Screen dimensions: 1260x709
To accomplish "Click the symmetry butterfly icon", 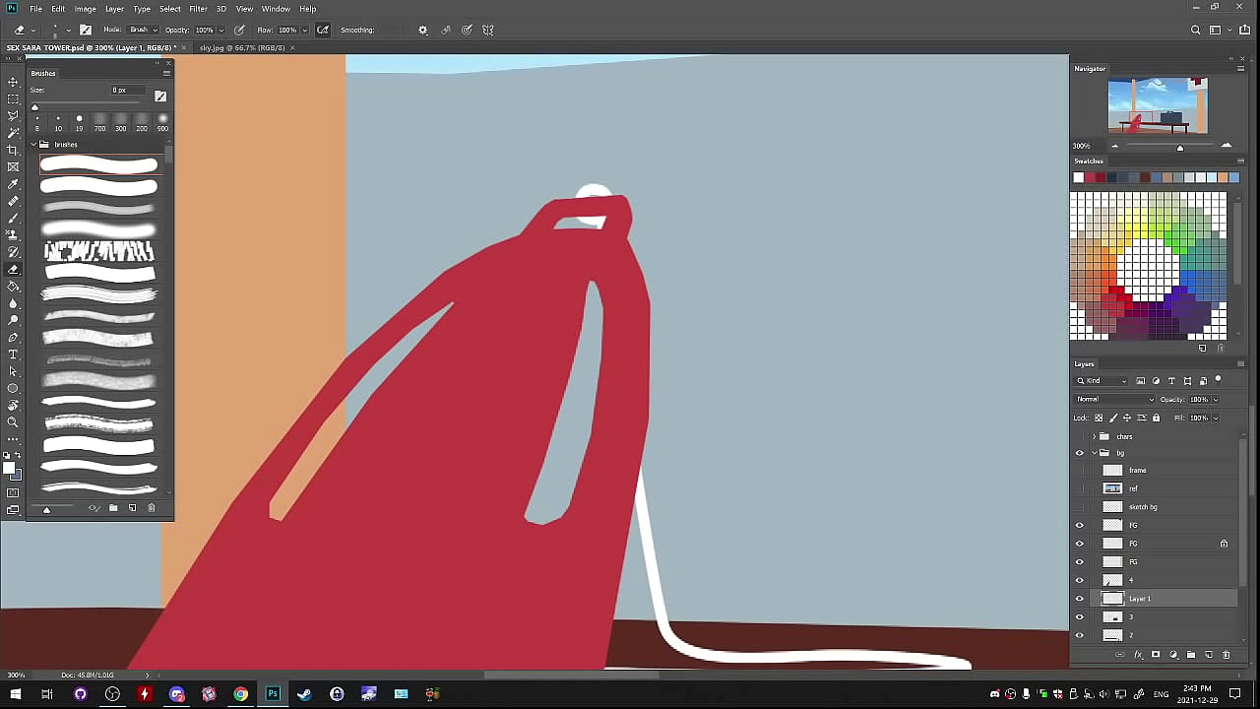I will (x=487, y=30).
